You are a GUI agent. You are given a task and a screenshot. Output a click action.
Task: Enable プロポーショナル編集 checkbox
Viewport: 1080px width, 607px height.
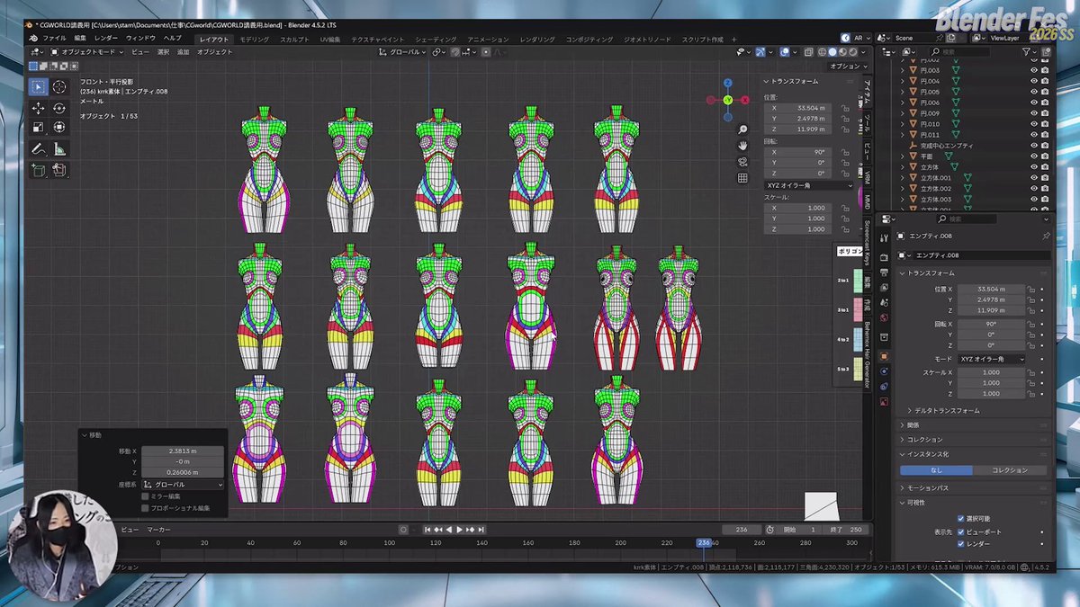coord(145,508)
